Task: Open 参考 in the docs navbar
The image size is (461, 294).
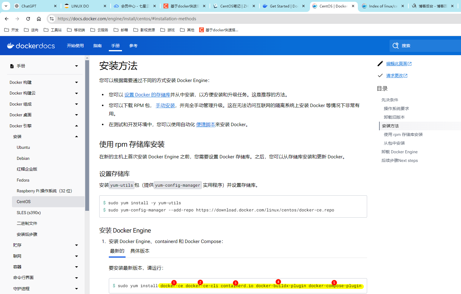Action: 133,46
